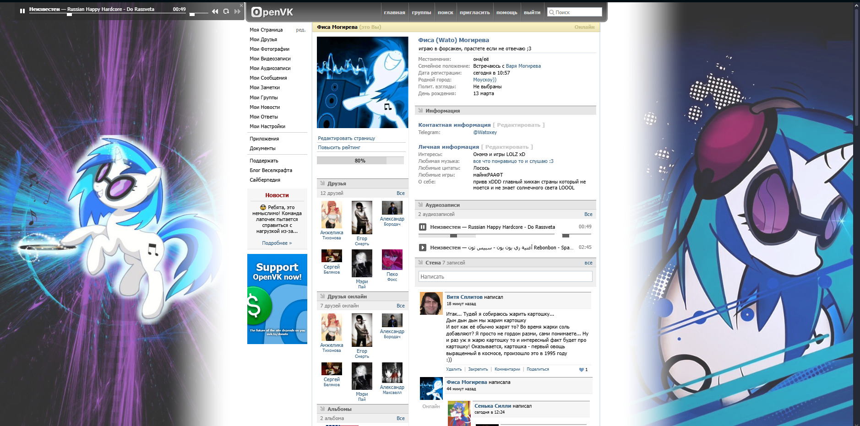The width and height of the screenshot is (860, 426).
Task: Pause the Russian Happy Hardcore track in Аудиозаписи
Action: pyautogui.click(x=423, y=227)
